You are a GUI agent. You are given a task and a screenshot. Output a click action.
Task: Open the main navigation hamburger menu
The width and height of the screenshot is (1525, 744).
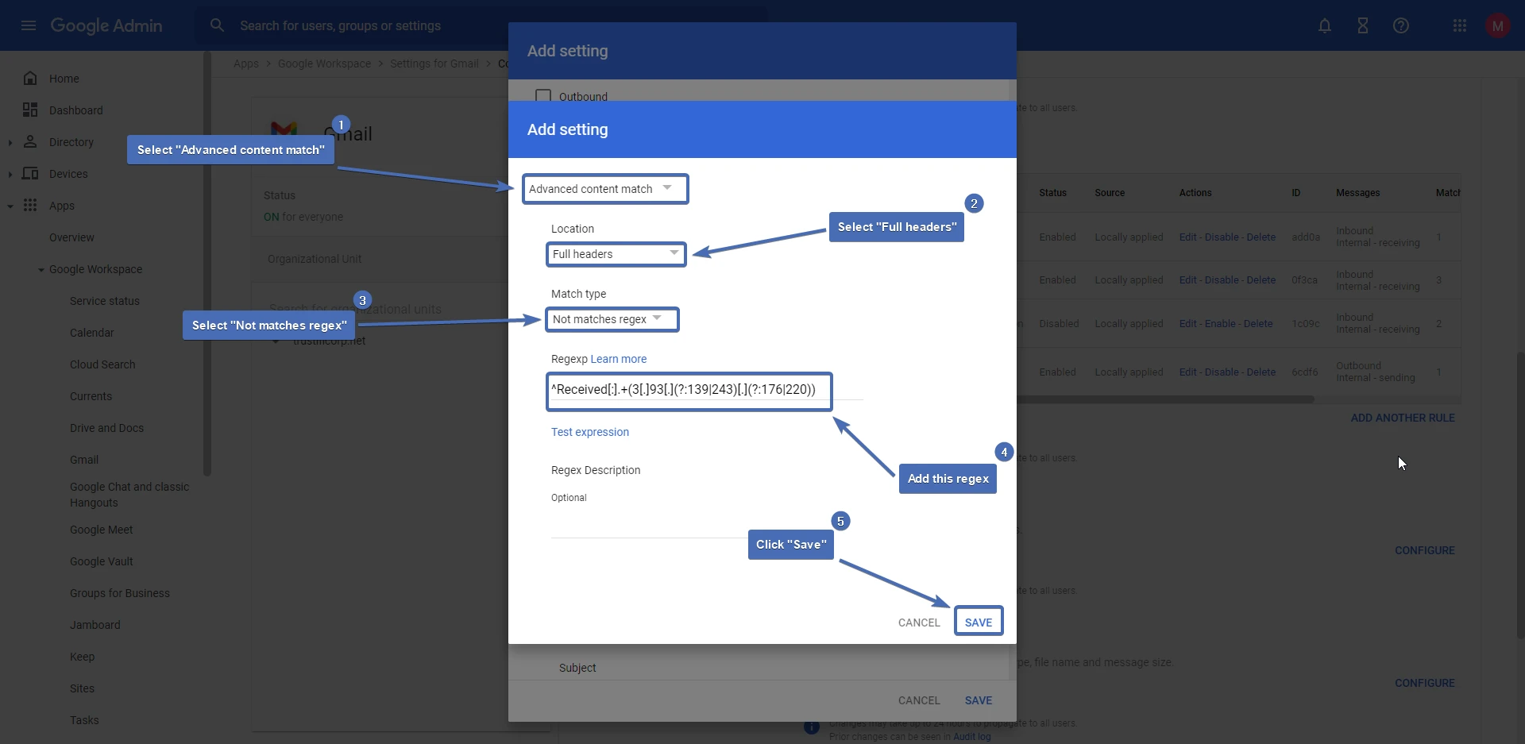click(x=29, y=25)
